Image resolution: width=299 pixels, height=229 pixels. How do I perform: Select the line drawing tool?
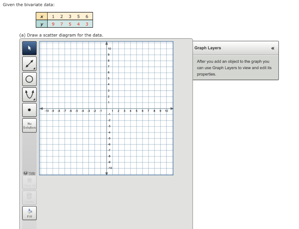pyautogui.click(x=29, y=64)
